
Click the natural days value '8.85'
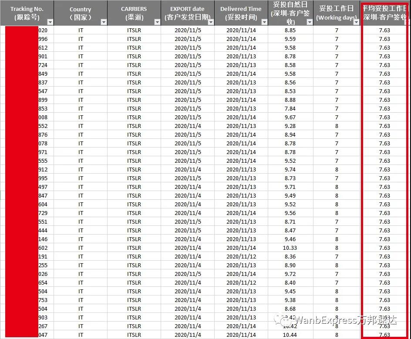click(x=290, y=30)
